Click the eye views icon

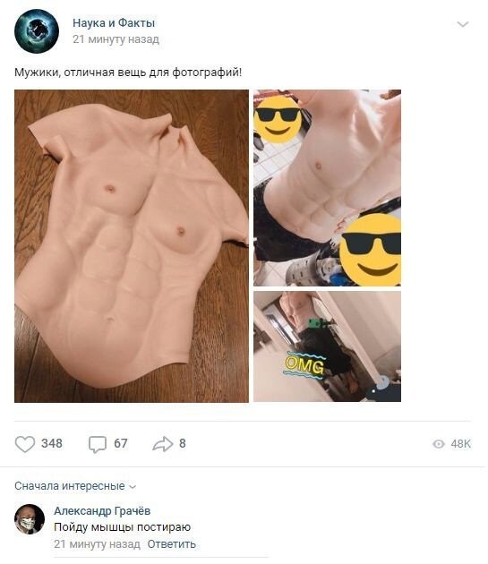439,444
